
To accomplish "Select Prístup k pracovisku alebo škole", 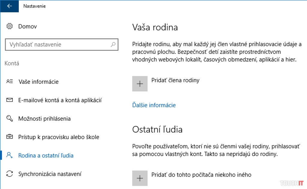I will [58, 137].
